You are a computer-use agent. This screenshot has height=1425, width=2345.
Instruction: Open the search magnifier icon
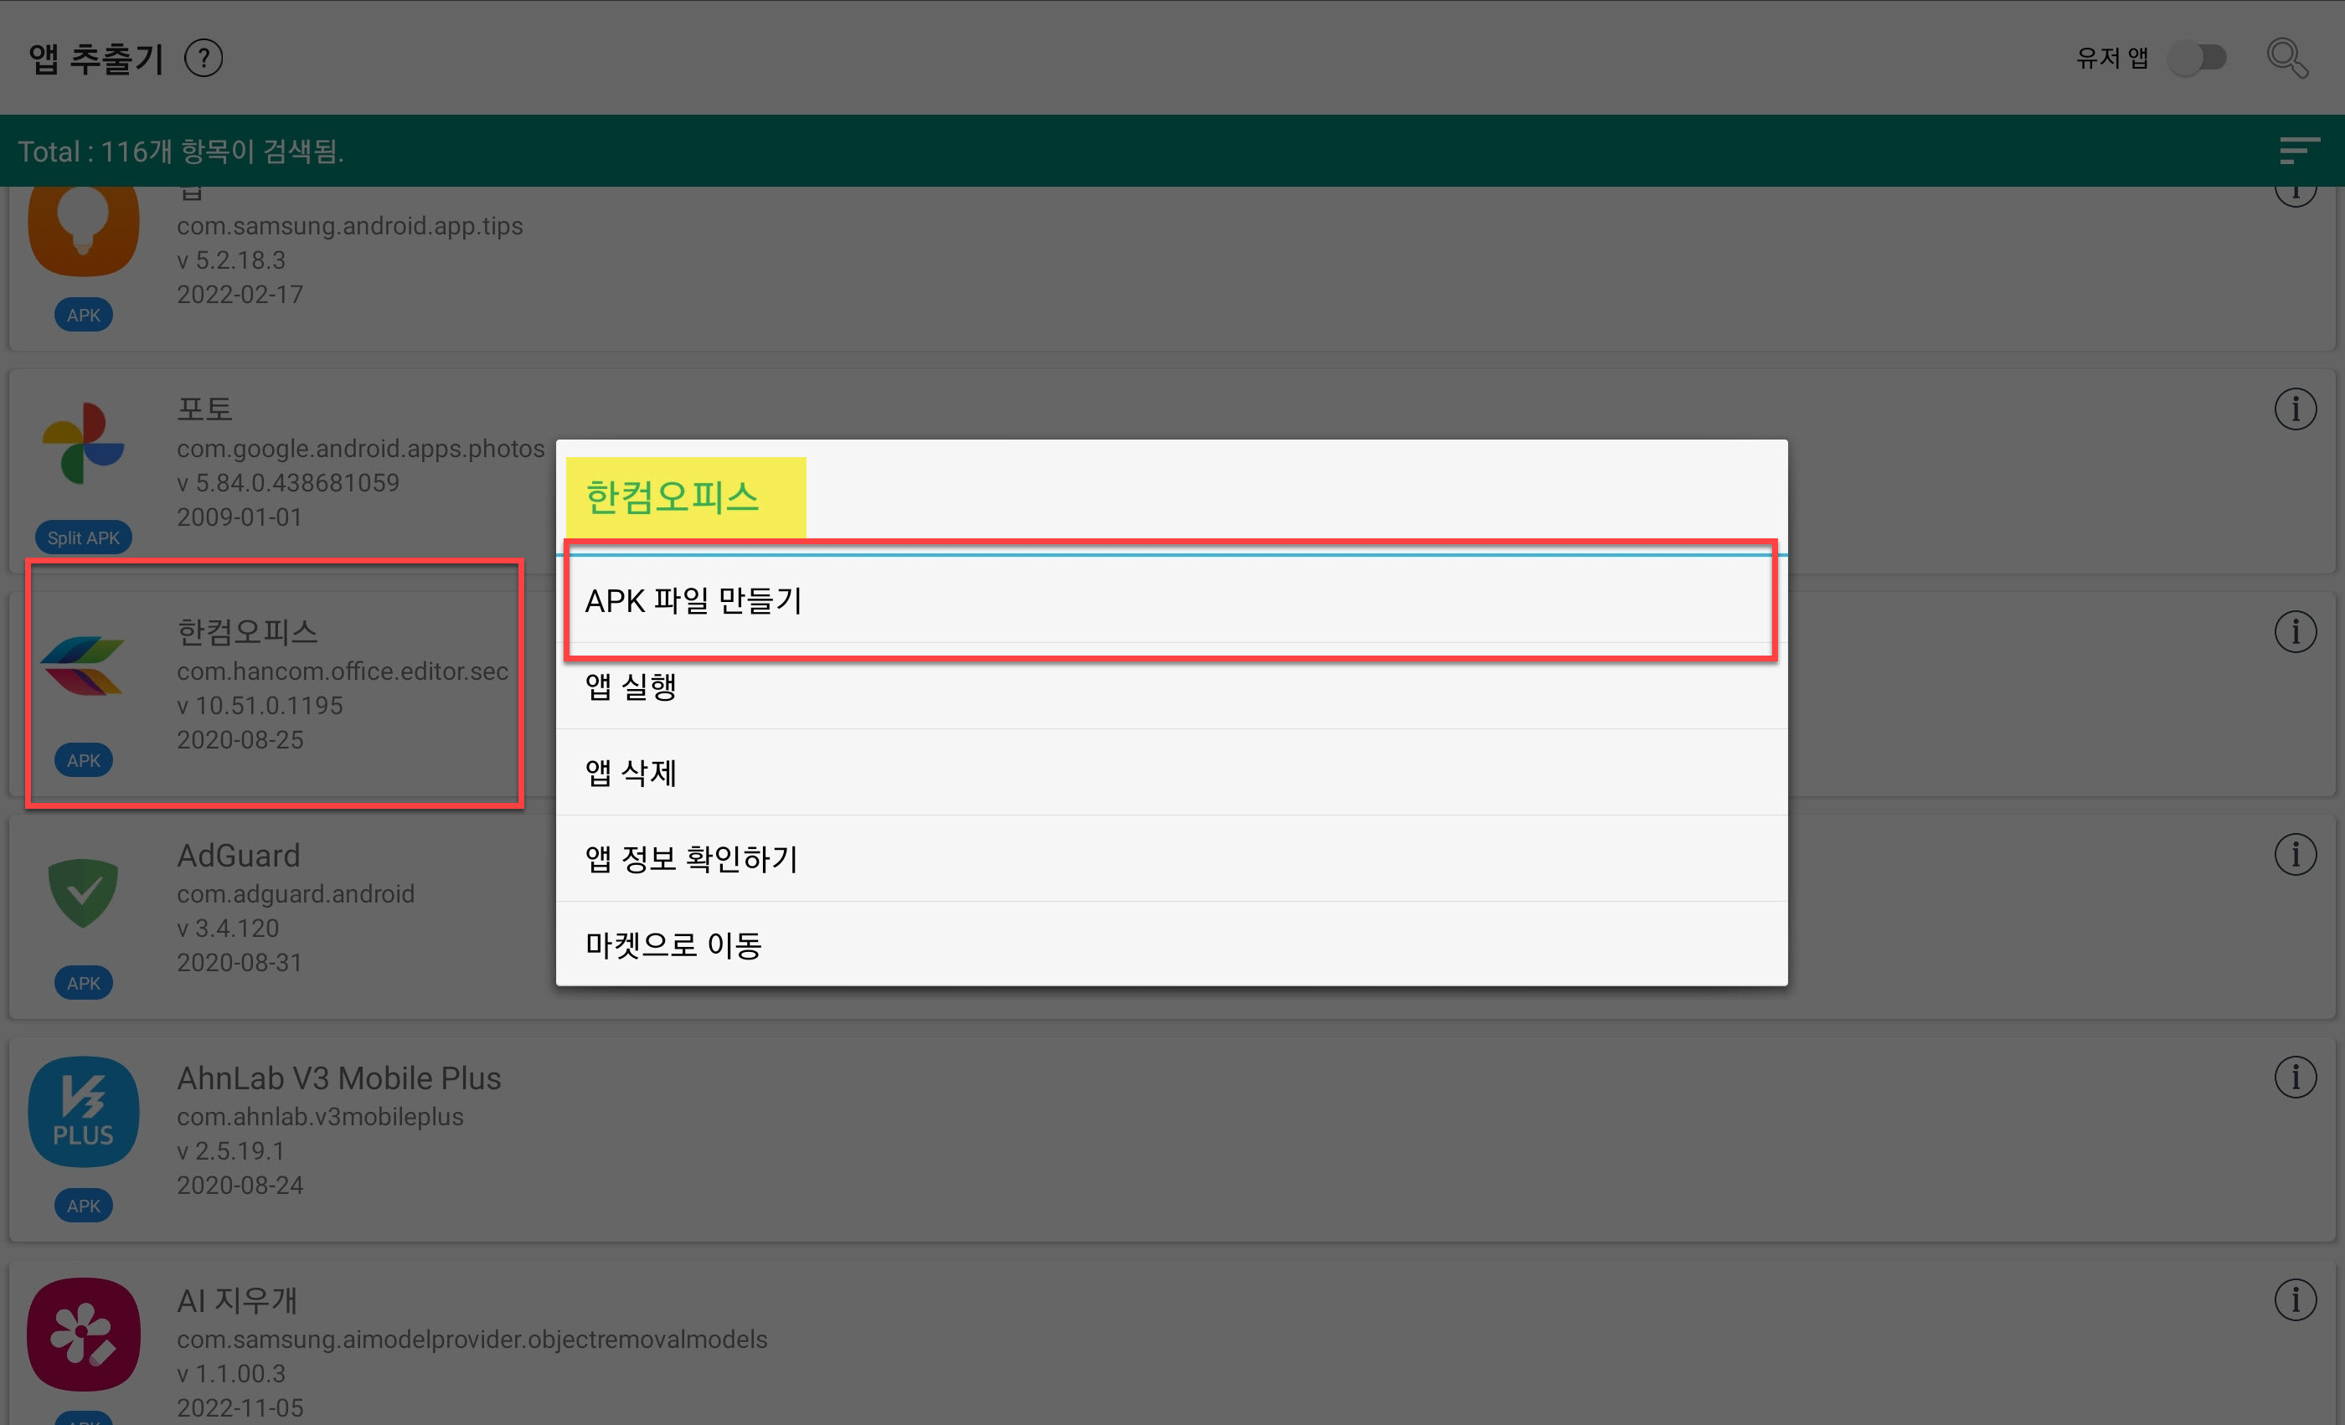coord(2286,58)
